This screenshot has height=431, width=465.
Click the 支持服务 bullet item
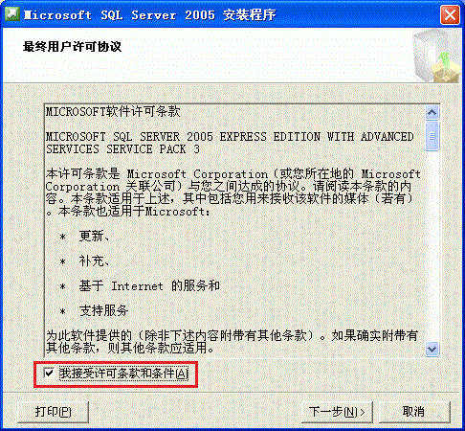pyautogui.click(x=103, y=310)
